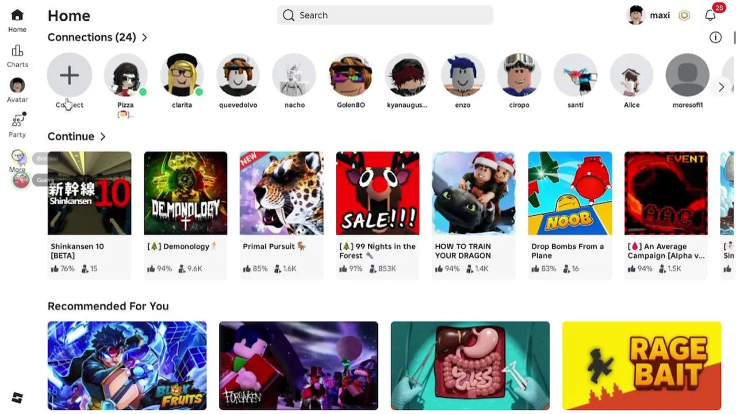
Task: Open the Avatar editor from sidebar
Action: 17,90
